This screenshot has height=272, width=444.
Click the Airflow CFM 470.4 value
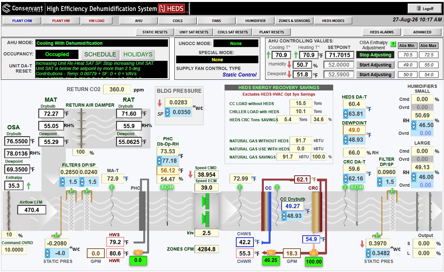pos(32,210)
